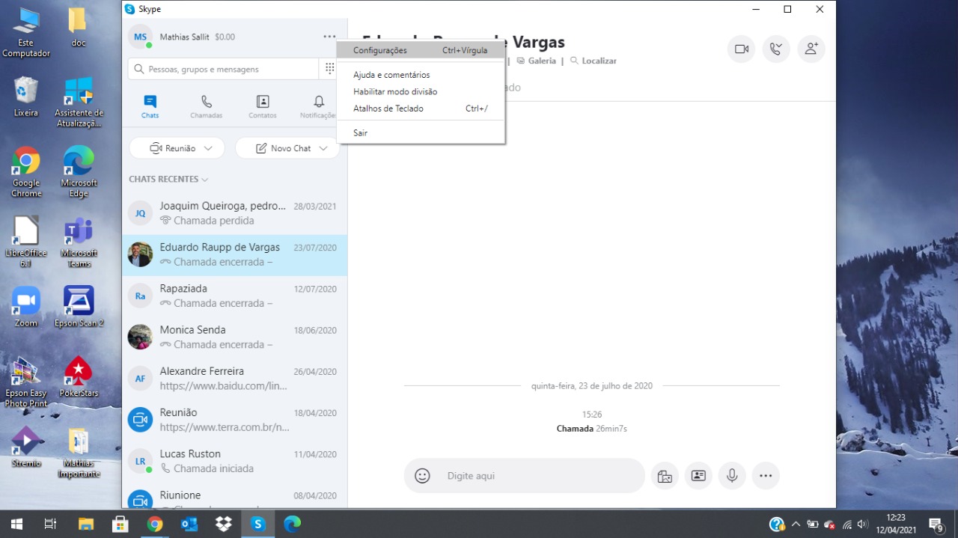This screenshot has height=538, width=958.
Task: Add people to the conversation
Action: tap(811, 48)
